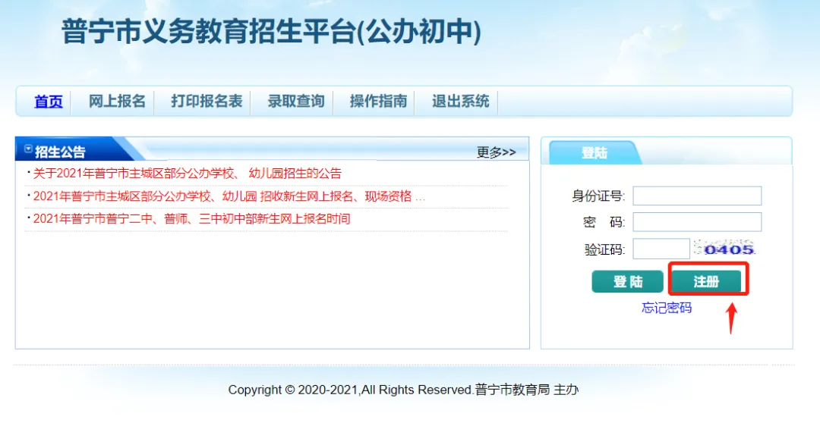The height and width of the screenshot is (423, 820).
Task: Click the 招生公告 panel heading
Action: pyautogui.click(x=60, y=152)
